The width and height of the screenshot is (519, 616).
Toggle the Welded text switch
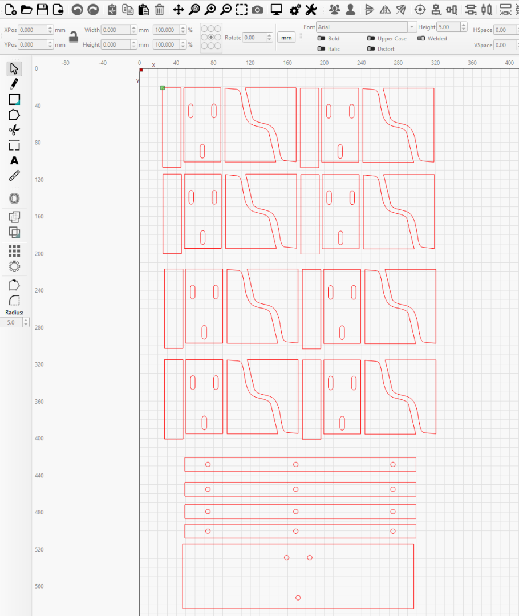[x=421, y=39]
